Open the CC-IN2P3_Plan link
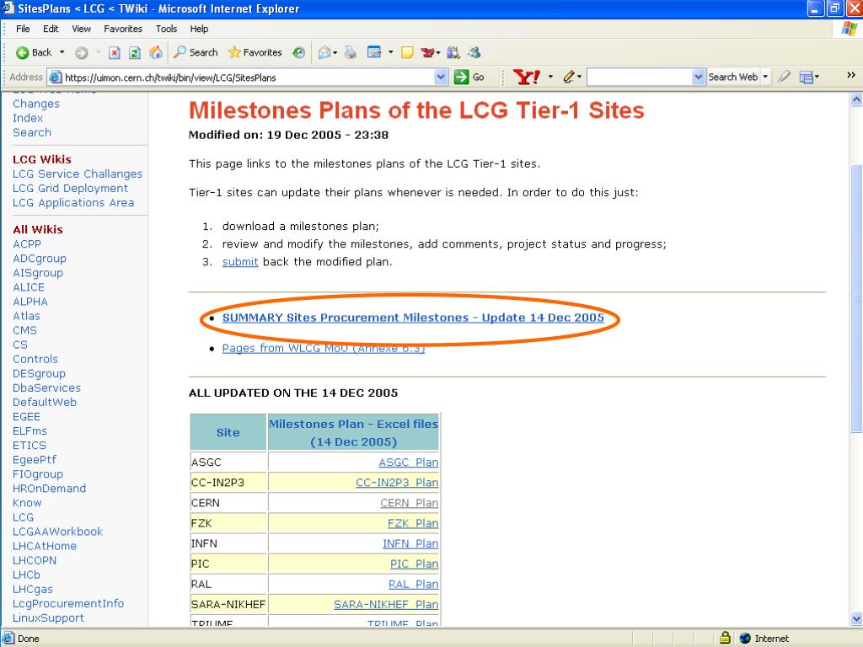This screenshot has height=647, width=863. click(x=397, y=483)
